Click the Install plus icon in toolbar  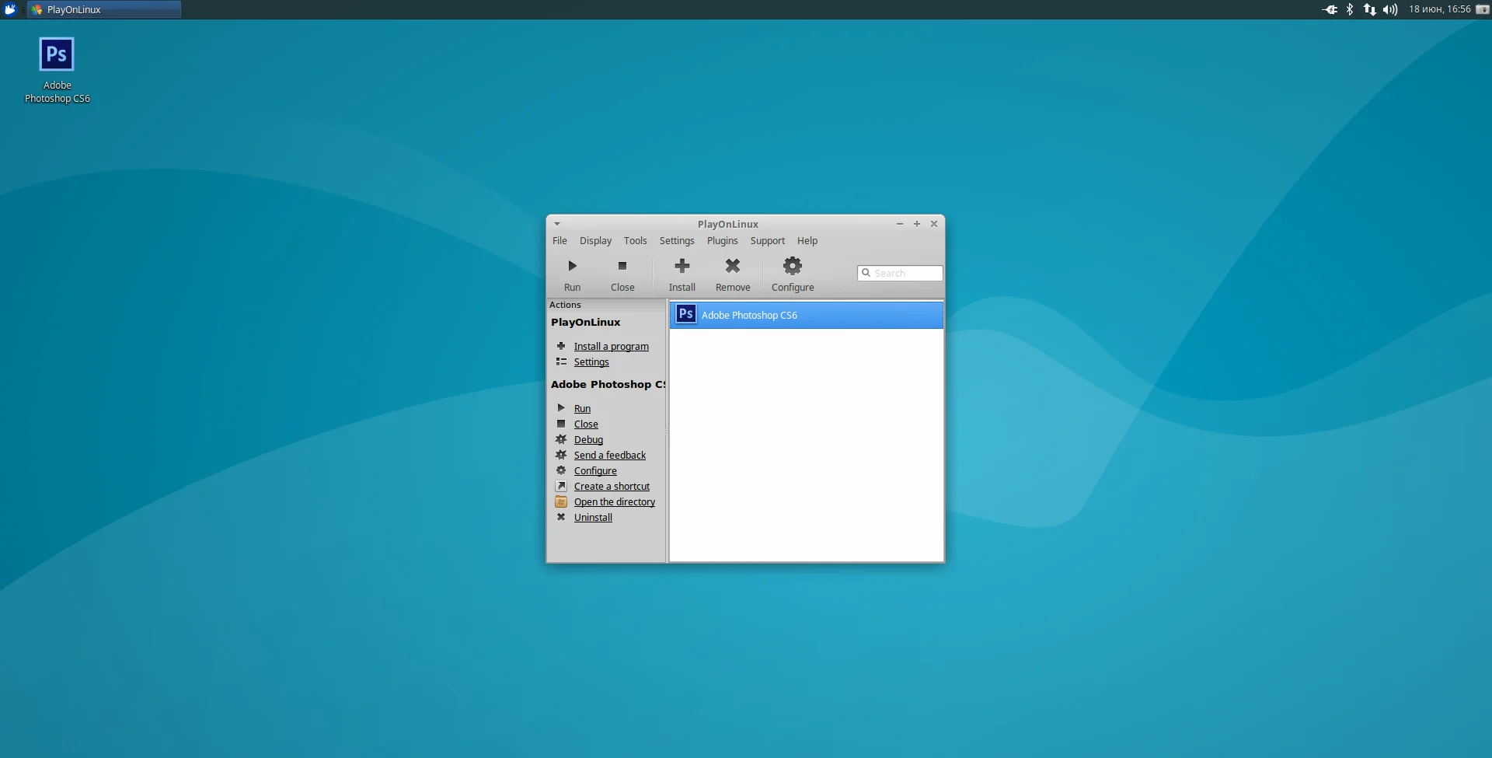pyautogui.click(x=682, y=267)
